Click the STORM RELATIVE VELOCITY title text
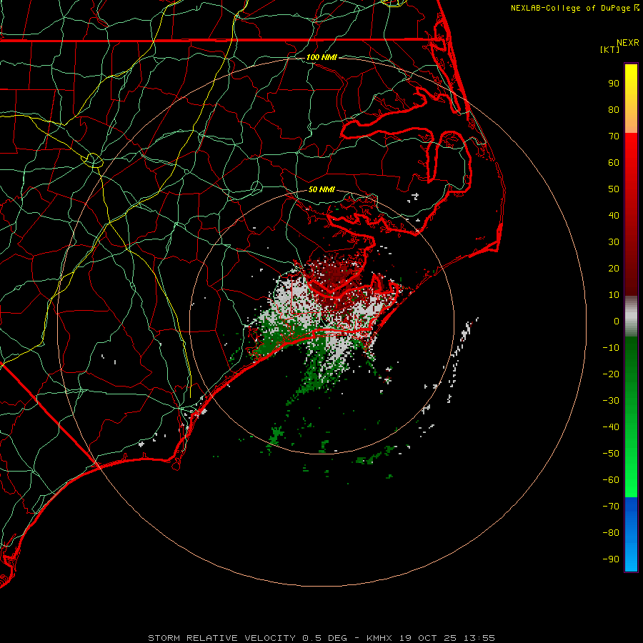643x643 pixels. tap(221, 638)
